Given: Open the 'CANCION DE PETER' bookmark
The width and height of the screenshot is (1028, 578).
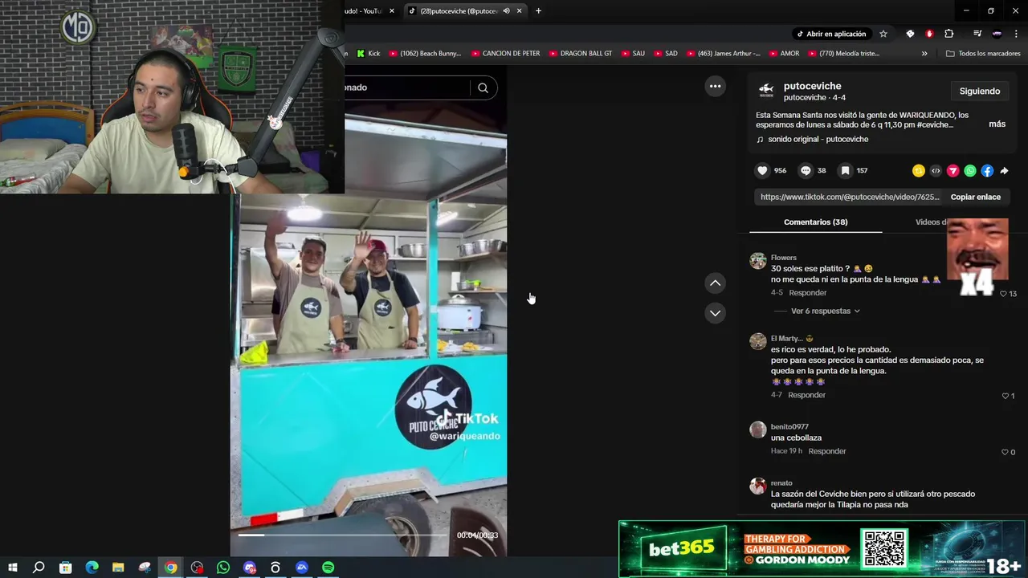Looking at the screenshot, I should point(505,54).
